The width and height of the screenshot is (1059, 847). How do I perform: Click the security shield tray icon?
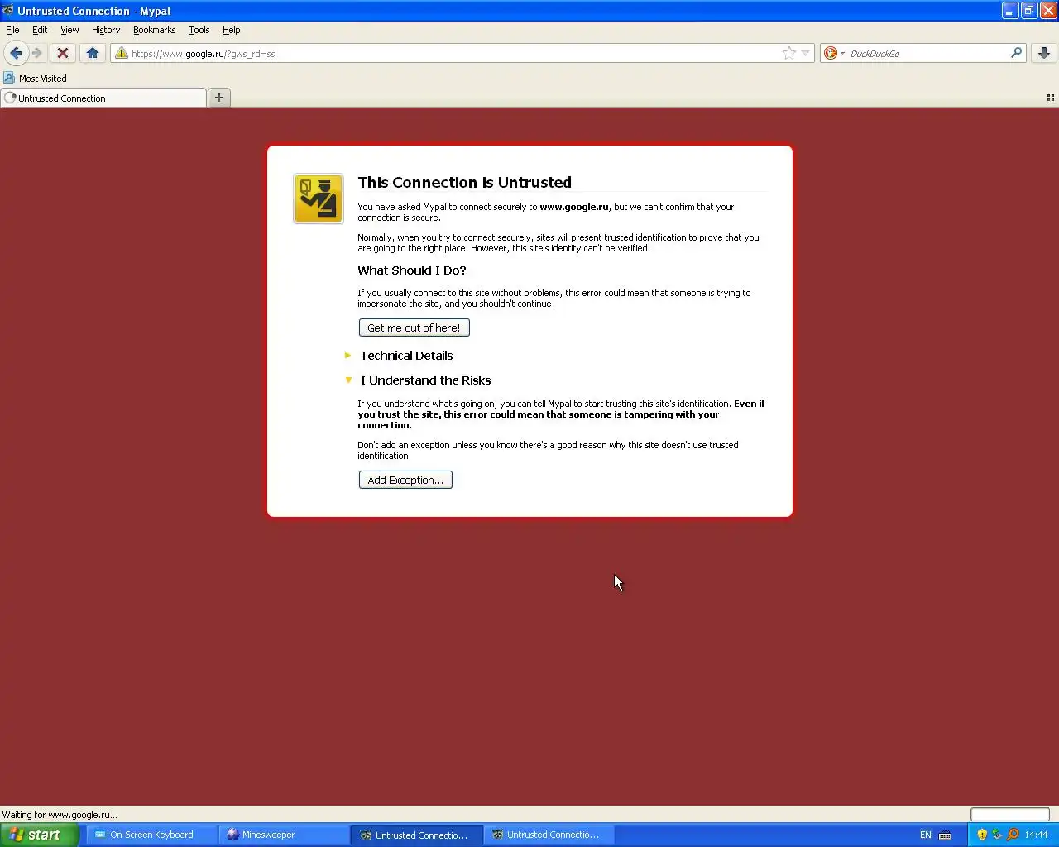point(982,835)
